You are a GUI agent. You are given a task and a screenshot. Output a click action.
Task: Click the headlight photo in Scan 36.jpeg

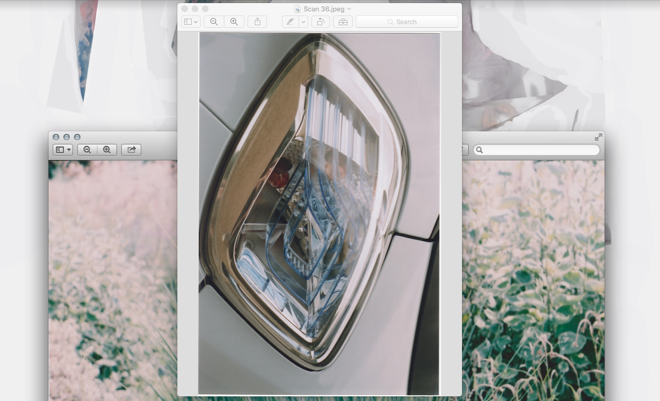[320, 213]
